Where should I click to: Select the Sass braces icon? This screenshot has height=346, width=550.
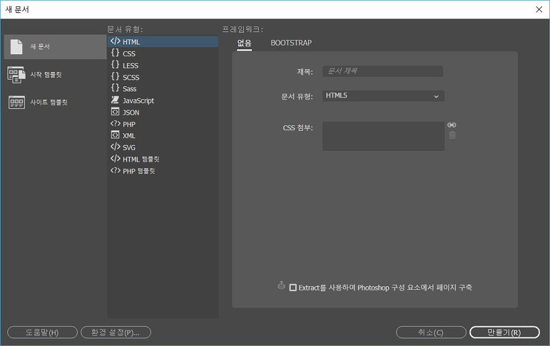(x=115, y=88)
